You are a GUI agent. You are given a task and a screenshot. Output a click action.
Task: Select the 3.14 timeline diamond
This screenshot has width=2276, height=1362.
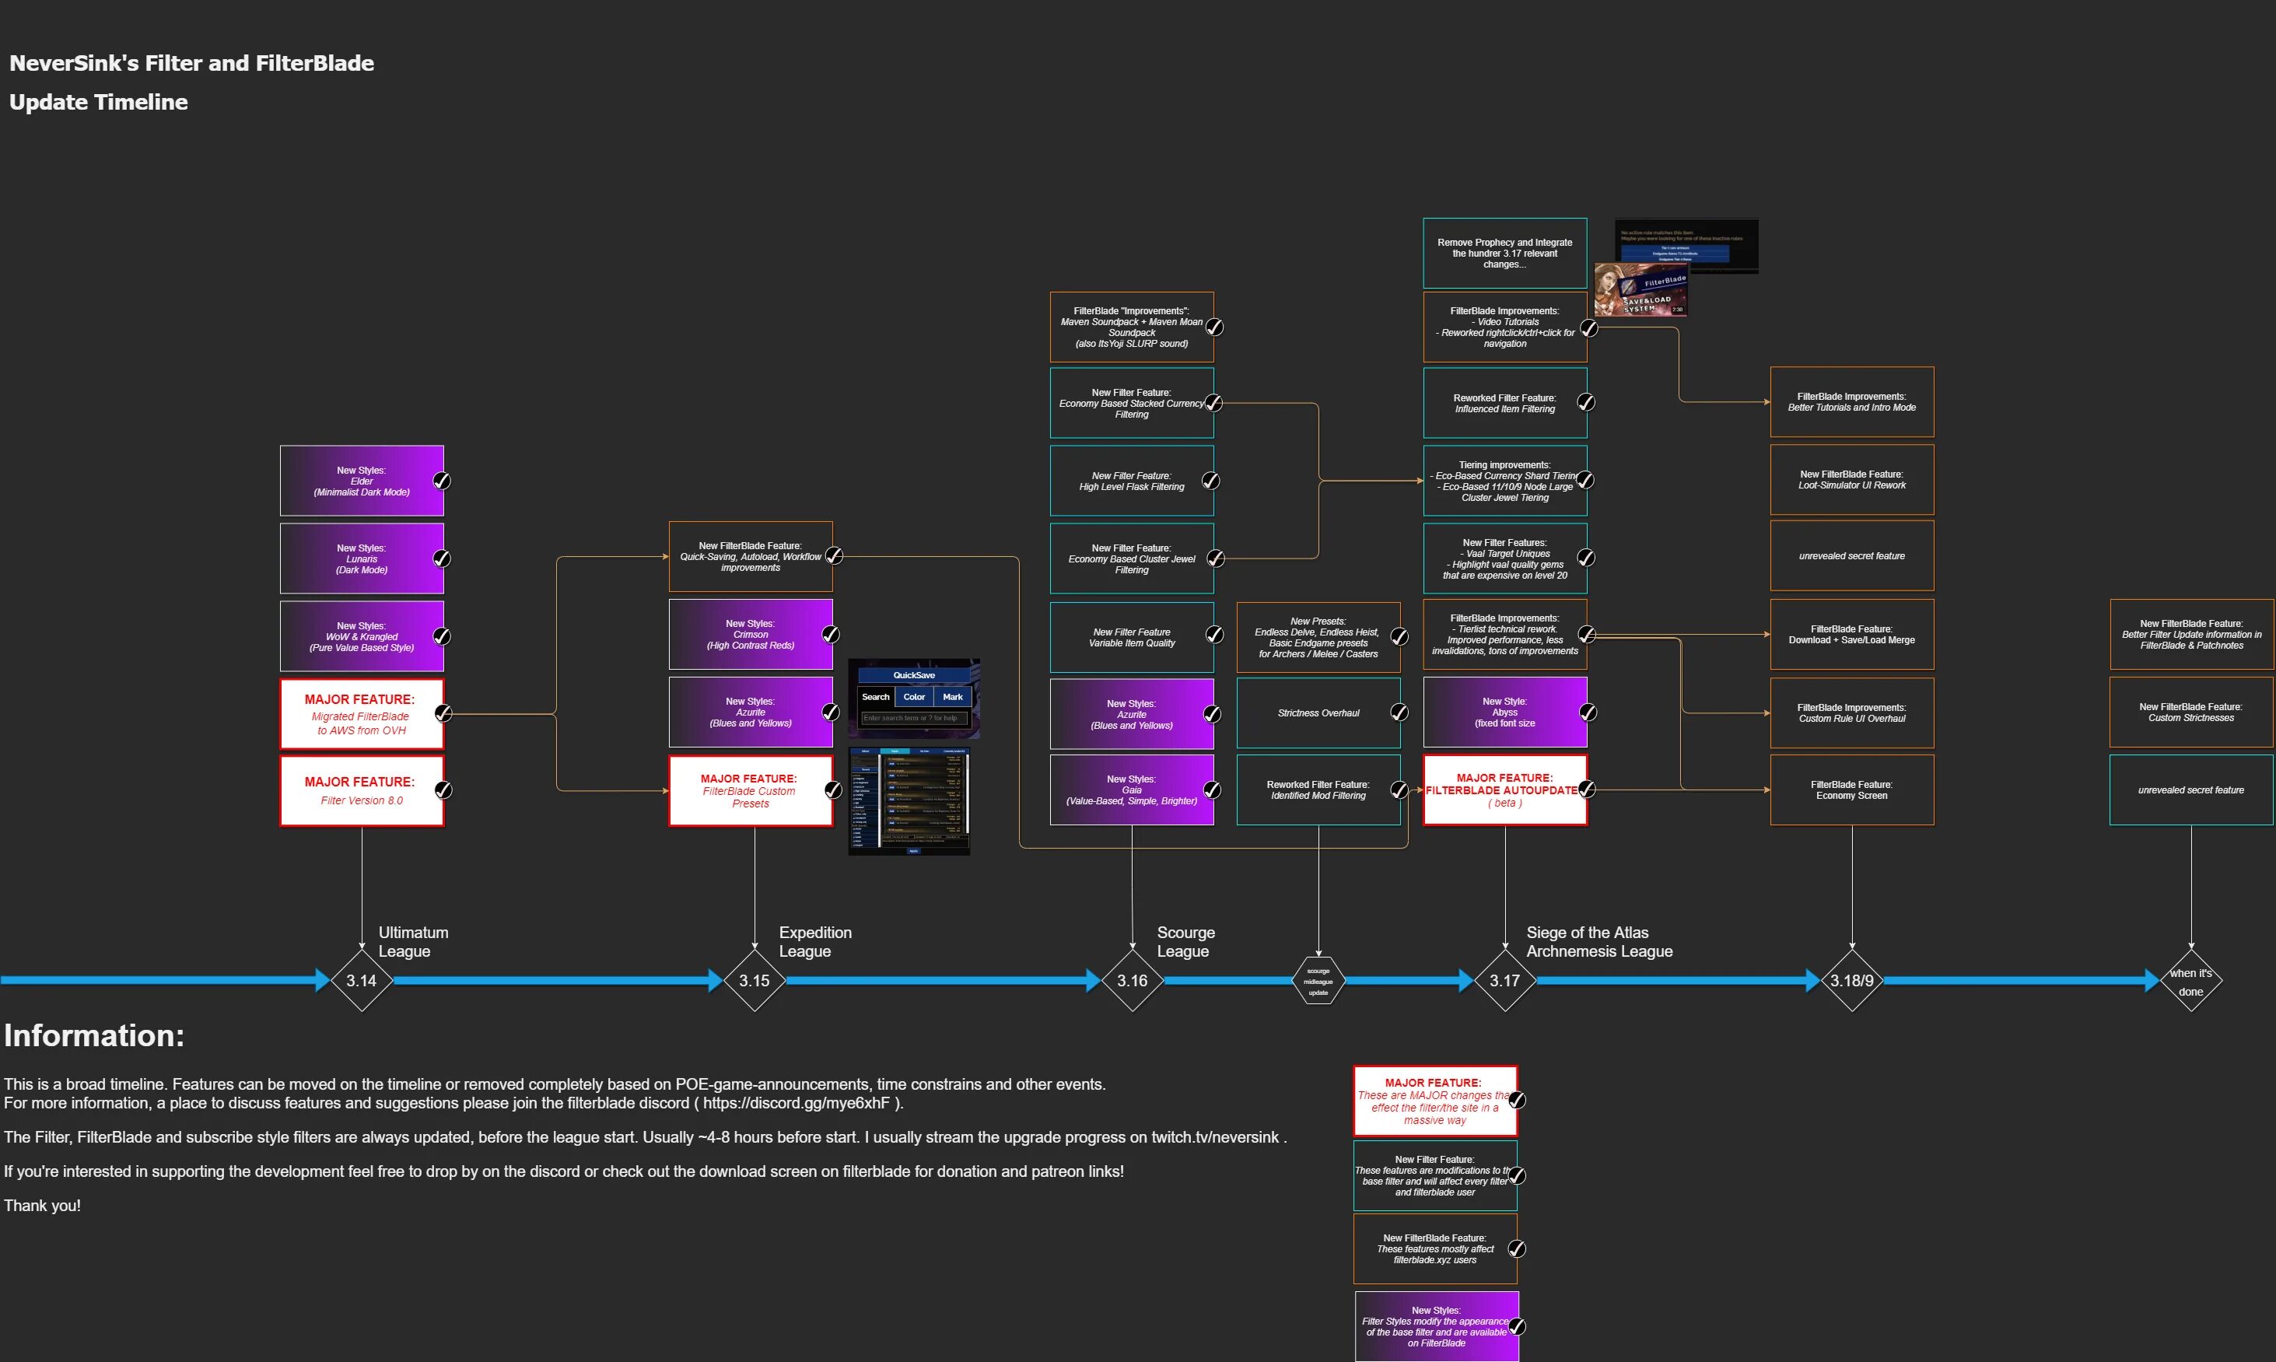(x=361, y=980)
